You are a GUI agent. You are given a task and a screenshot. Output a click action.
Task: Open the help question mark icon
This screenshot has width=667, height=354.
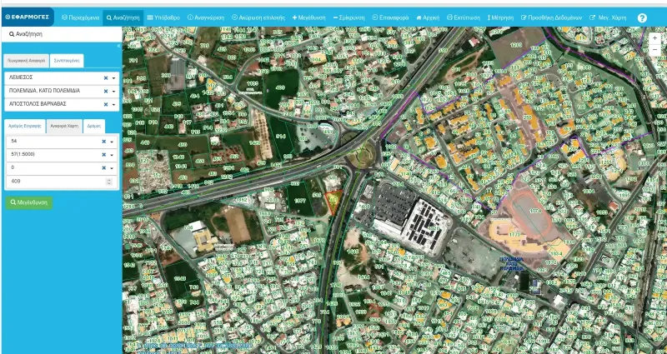click(x=642, y=17)
